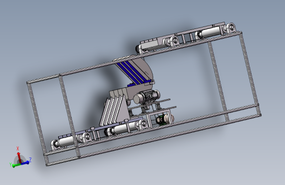This screenshot has width=285, height=185.
Task: Select the blue striped inclined panel
Action: tap(133, 73)
